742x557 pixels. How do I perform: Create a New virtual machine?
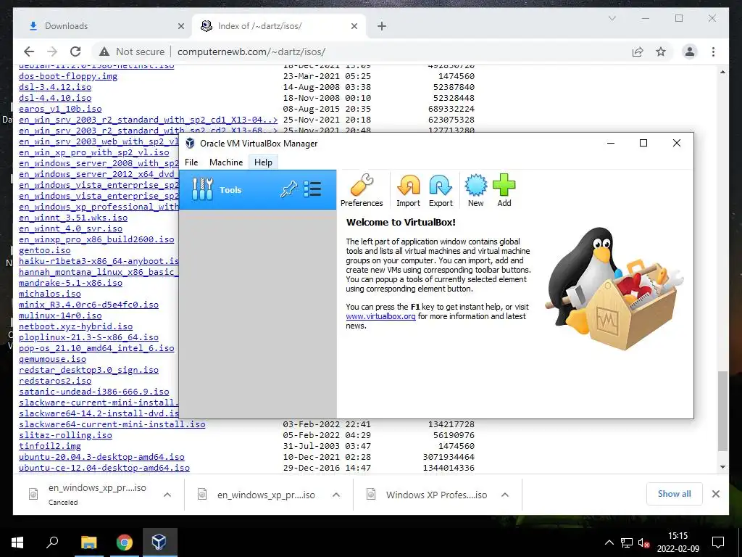click(x=475, y=190)
